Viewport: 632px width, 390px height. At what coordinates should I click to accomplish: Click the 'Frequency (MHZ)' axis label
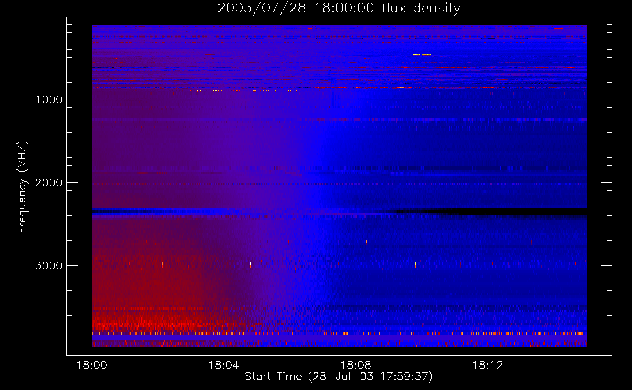(22, 187)
